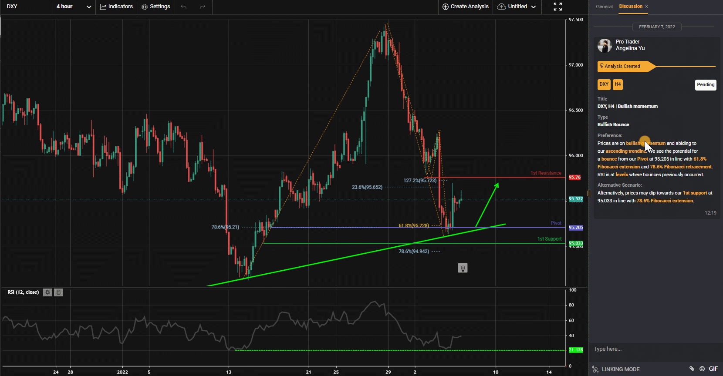
Task: Click the 78.6%(95.21) Fibonacci label
Action: pyautogui.click(x=225, y=227)
